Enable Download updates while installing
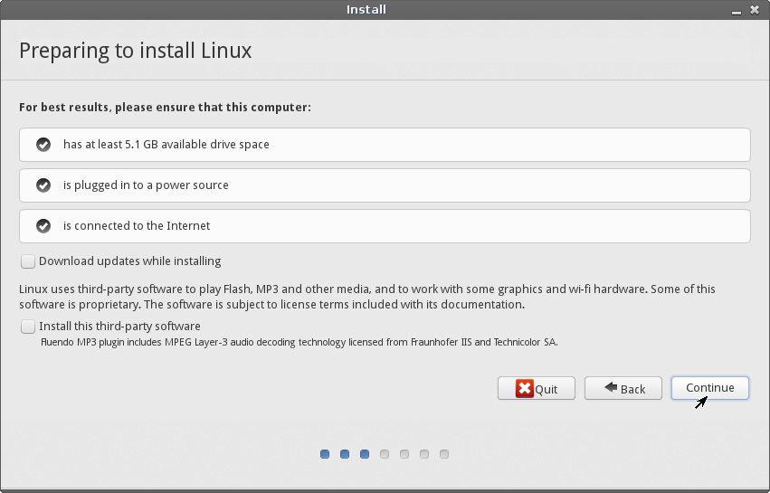The height and width of the screenshot is (493, 770). pyautogui.click(x=28, y=261)
